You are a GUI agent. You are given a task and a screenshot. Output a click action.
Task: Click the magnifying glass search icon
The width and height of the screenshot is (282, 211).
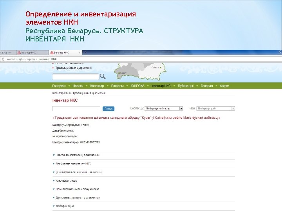point(103,77)
